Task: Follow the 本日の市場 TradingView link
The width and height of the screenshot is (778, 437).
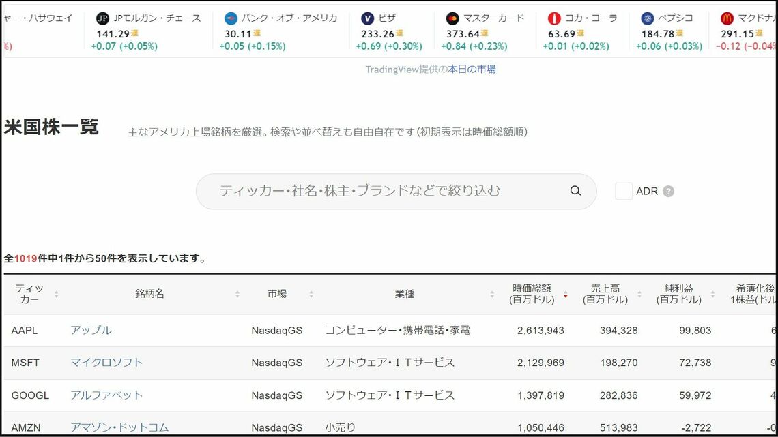Action: click(472, 68)
